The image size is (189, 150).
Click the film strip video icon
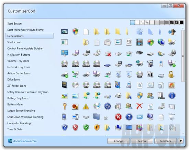140,42
